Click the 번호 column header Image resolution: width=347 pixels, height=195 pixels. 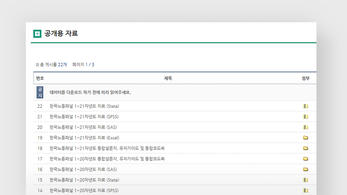(40, 78)
